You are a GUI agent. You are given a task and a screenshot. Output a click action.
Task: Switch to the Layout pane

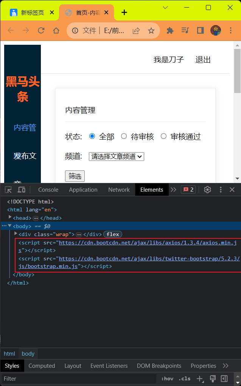[x=73, y=366]
